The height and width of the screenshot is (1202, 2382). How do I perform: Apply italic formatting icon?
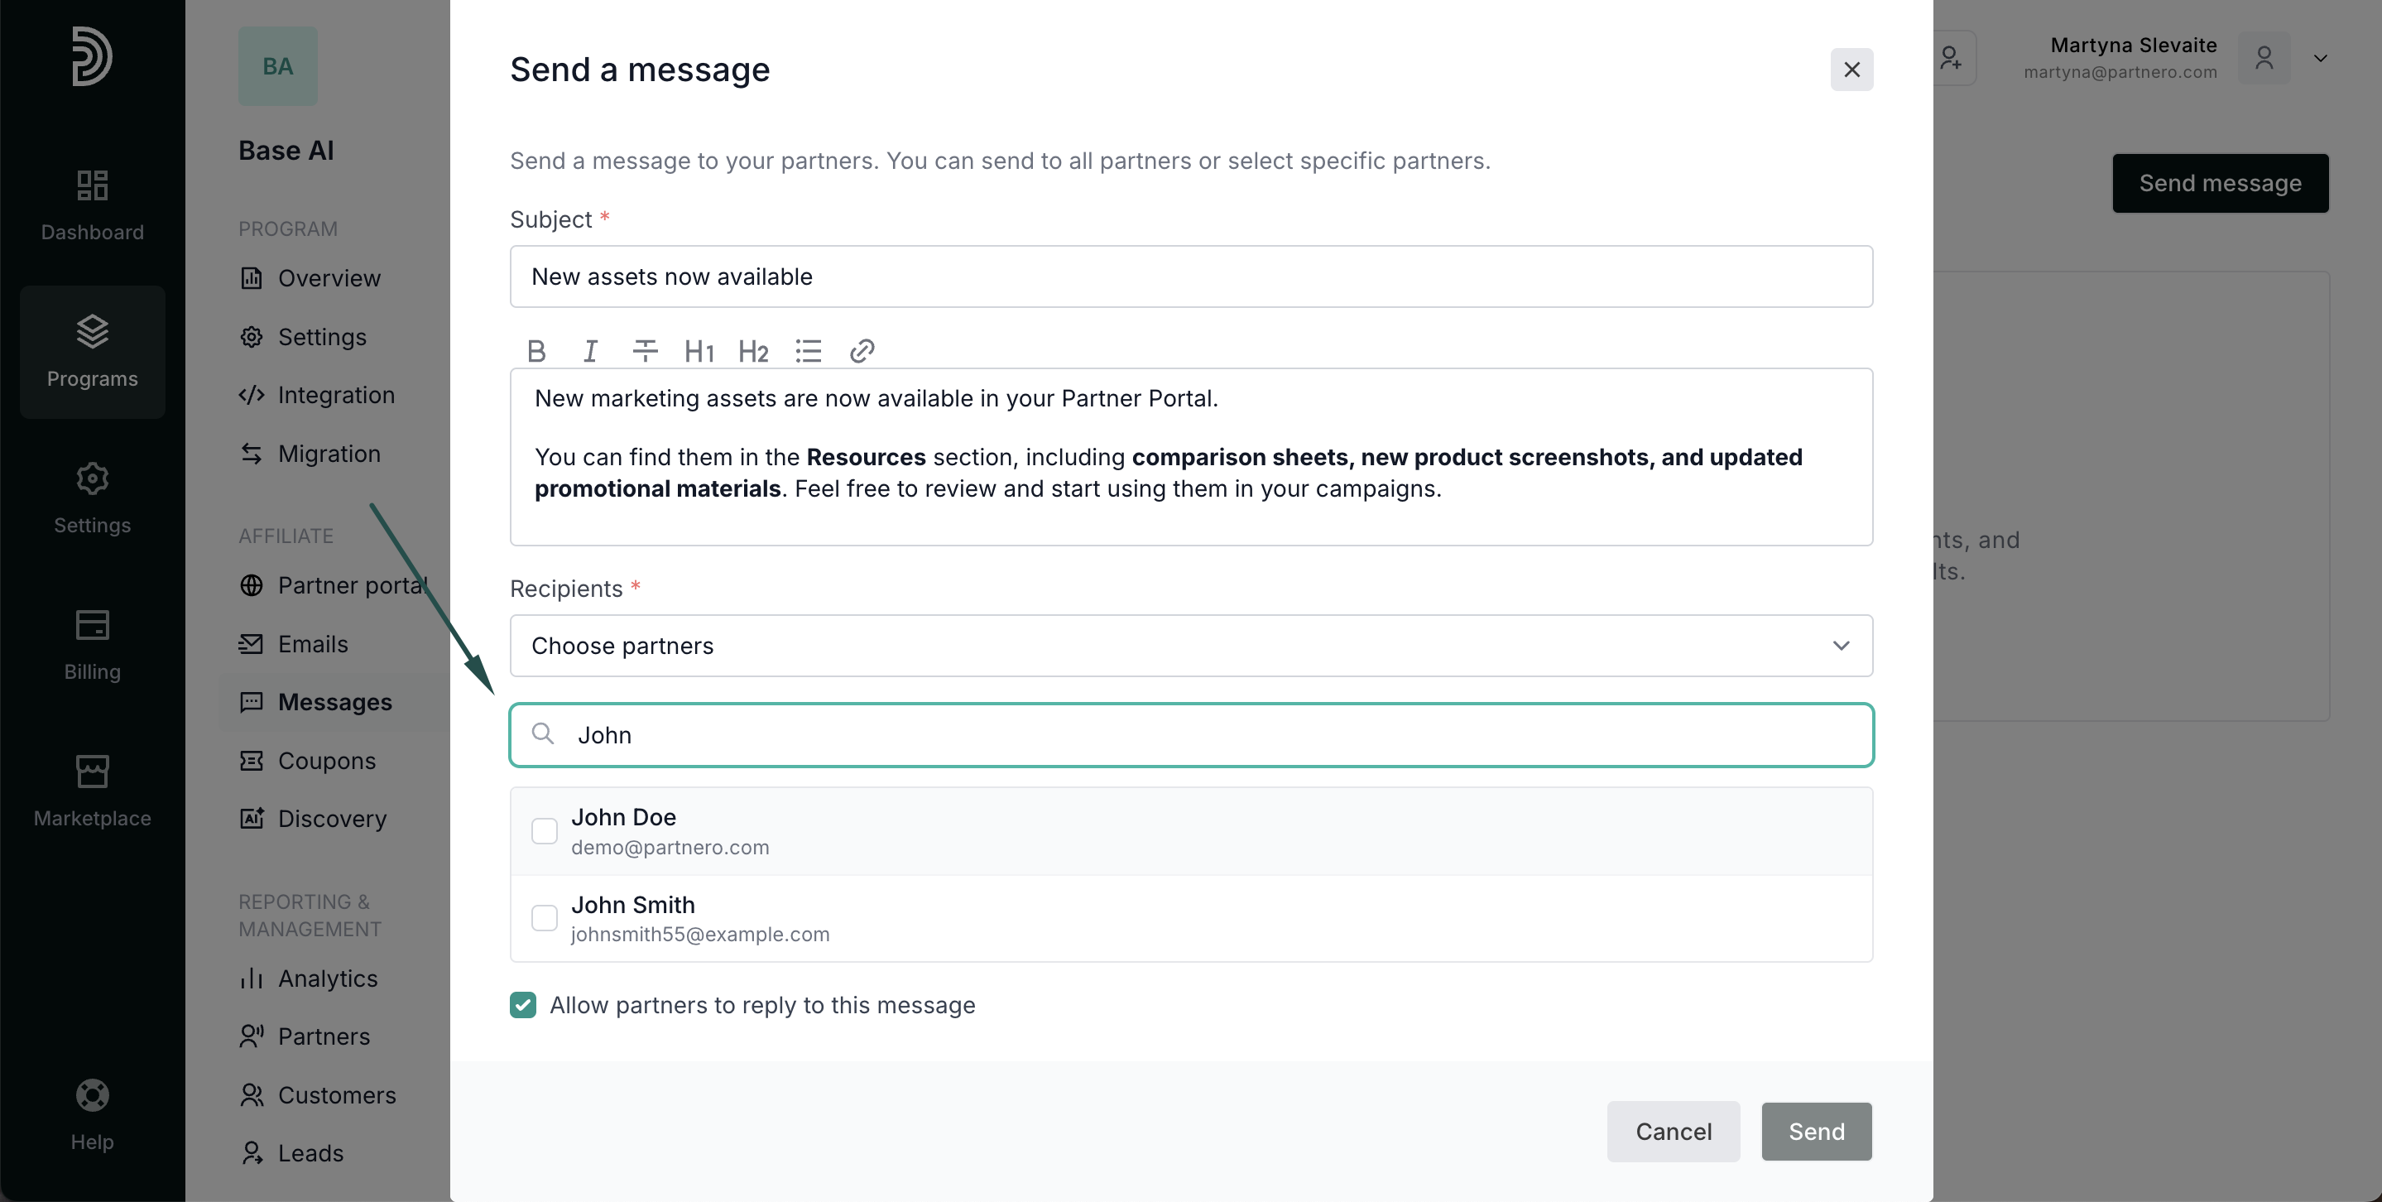(590, 351)
